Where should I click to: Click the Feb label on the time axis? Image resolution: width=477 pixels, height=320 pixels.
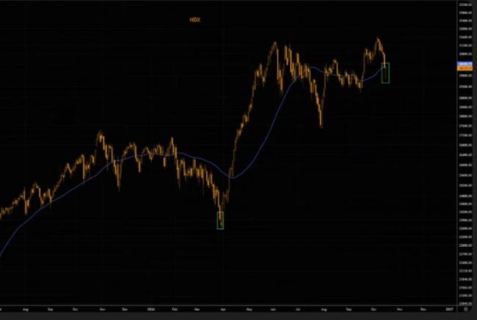175,309
